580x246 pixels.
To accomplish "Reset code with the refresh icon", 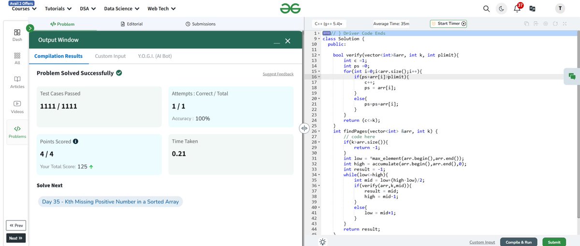I will [555, 24].
